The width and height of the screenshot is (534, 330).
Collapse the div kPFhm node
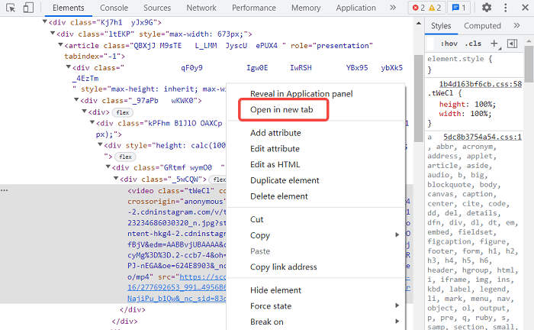92,122
